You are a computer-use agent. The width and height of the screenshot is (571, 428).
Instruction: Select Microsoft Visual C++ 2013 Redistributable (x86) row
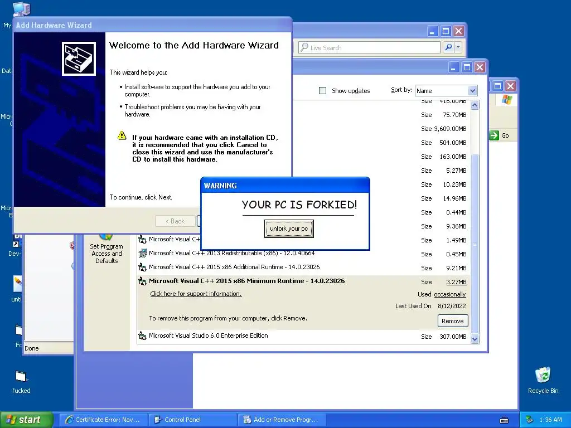[x=303, y=254]
